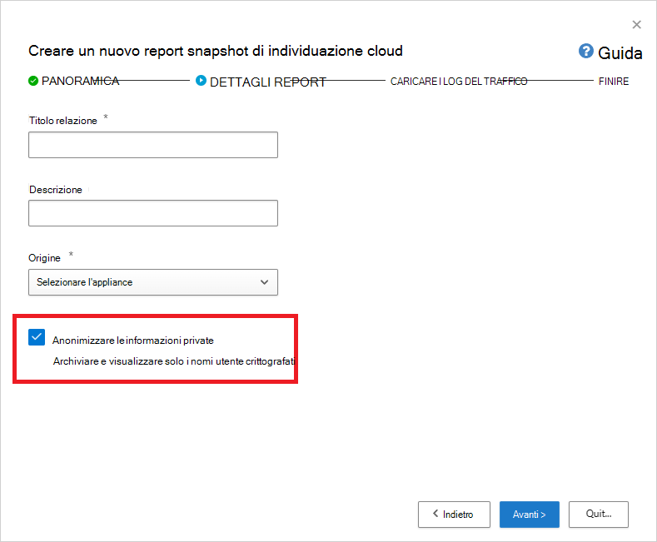
Task: Click the text 'Archiviare e visualizzare solo i nomi utente crittografati'
Action: 174,361
